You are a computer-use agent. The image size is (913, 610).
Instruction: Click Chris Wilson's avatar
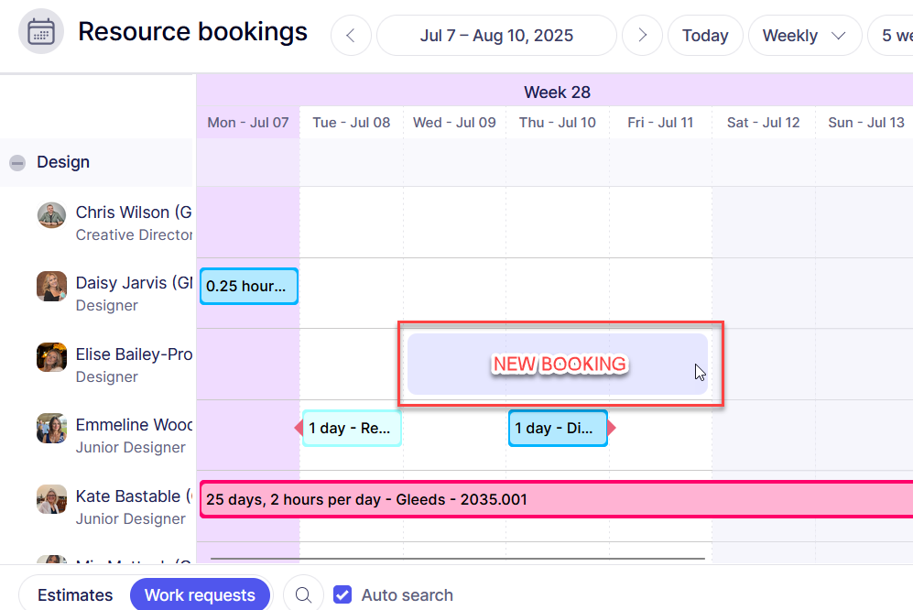tap(51, 215)
